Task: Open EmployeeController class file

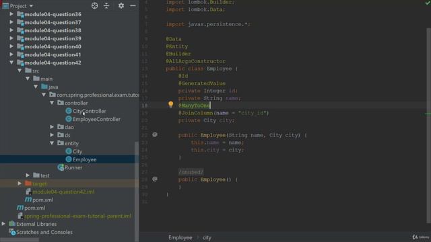Action: 96,119
